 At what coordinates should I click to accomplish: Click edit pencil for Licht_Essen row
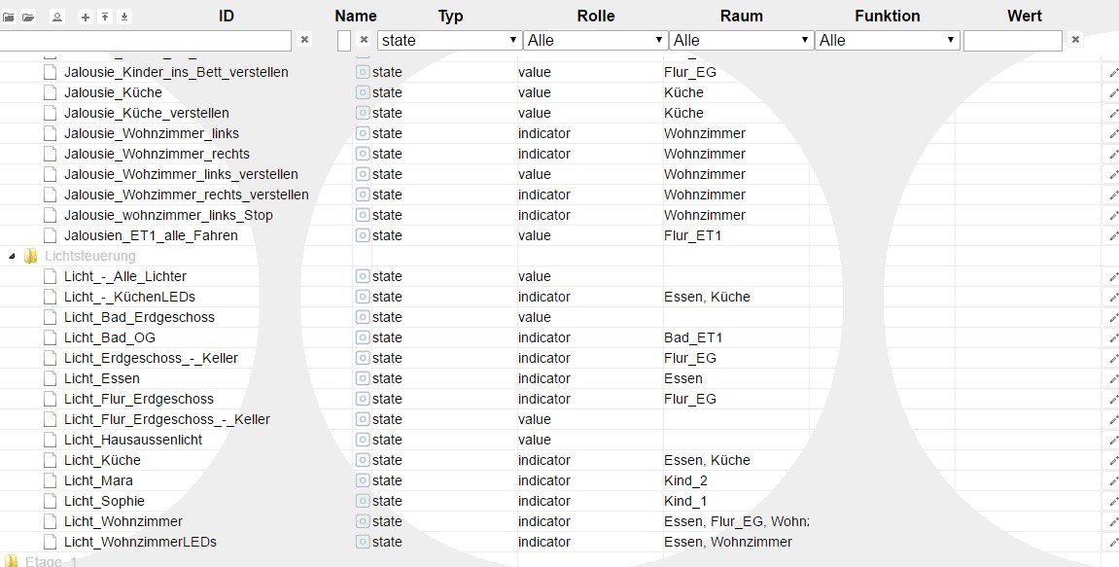click(1113, 379)
